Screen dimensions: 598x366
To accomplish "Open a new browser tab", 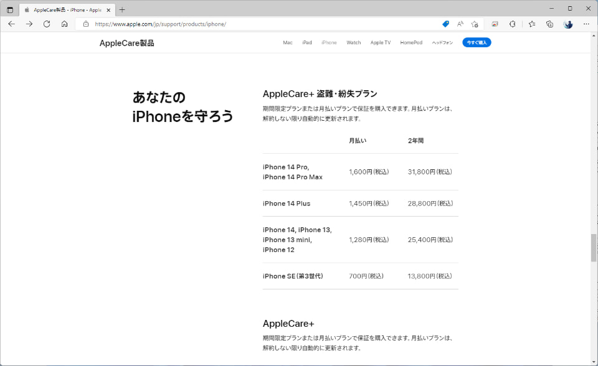I will pyautogui.click(x=121, y=9).
